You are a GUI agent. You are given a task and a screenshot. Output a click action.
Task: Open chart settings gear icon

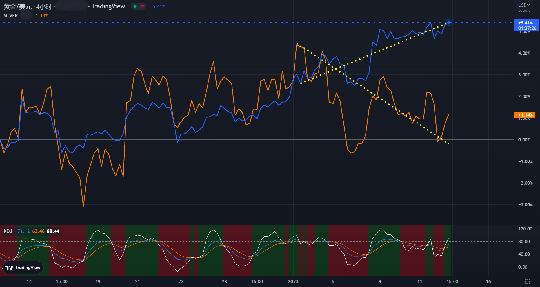(x=527, y=281)
